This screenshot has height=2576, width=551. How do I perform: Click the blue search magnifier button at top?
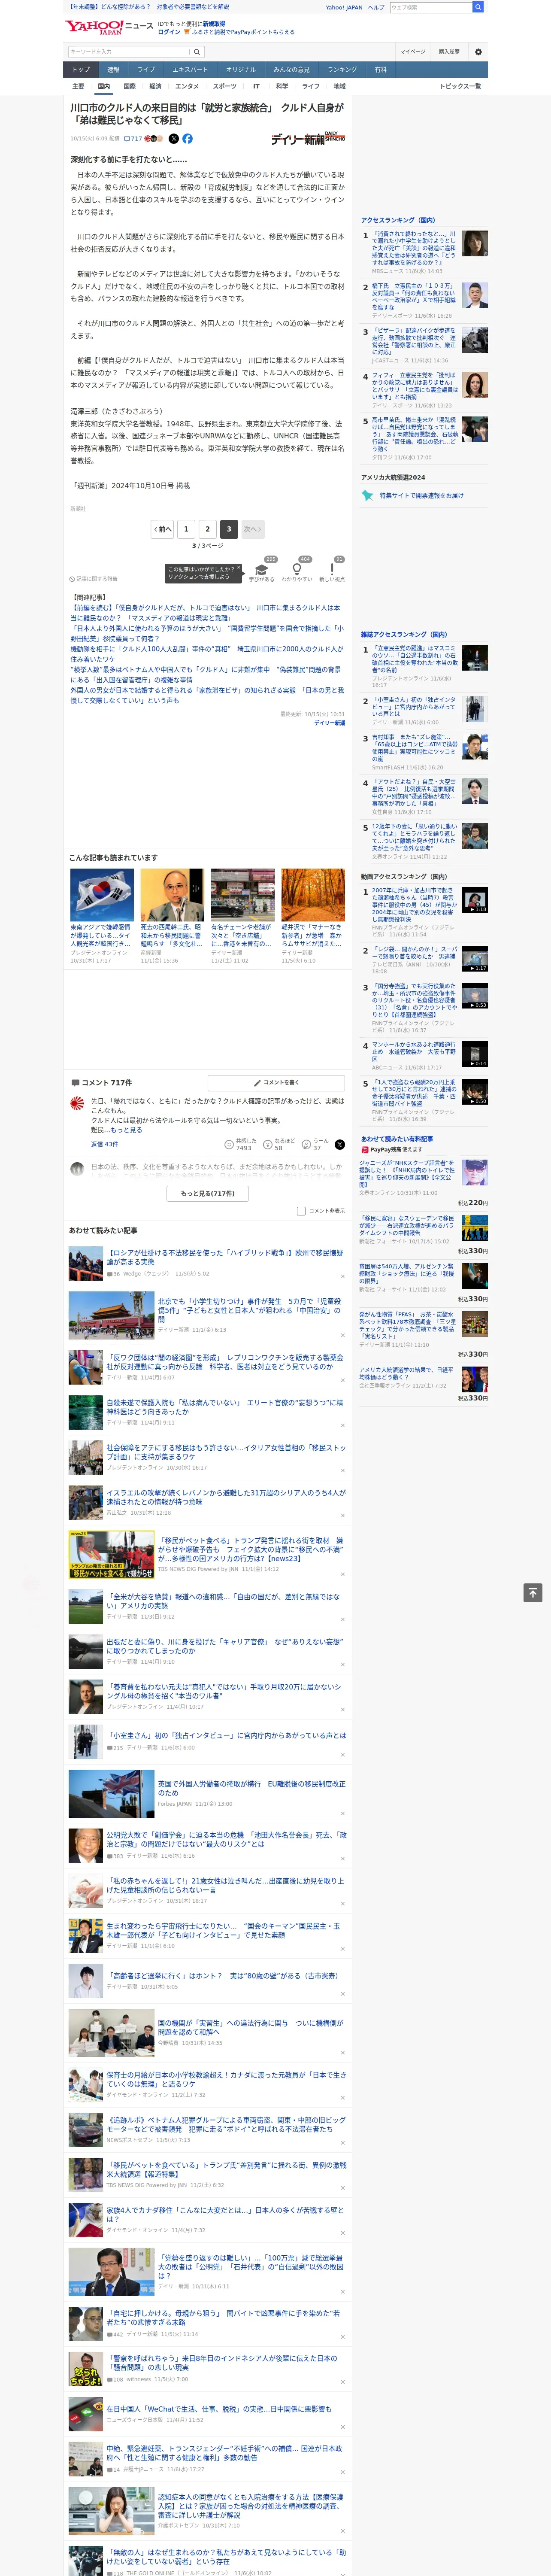(x=478, y=7)
